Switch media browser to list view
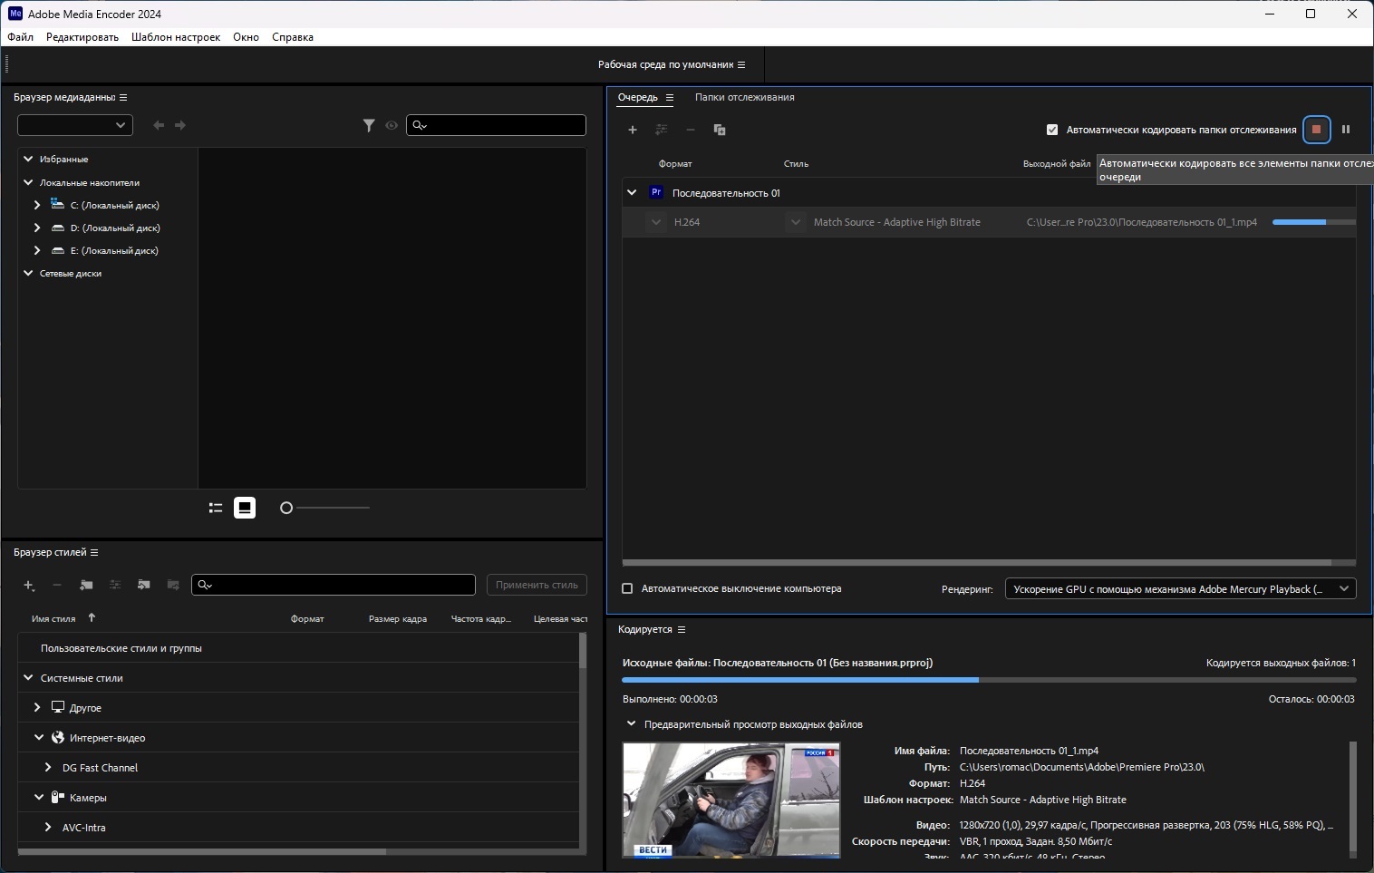 tap(216, 508)
